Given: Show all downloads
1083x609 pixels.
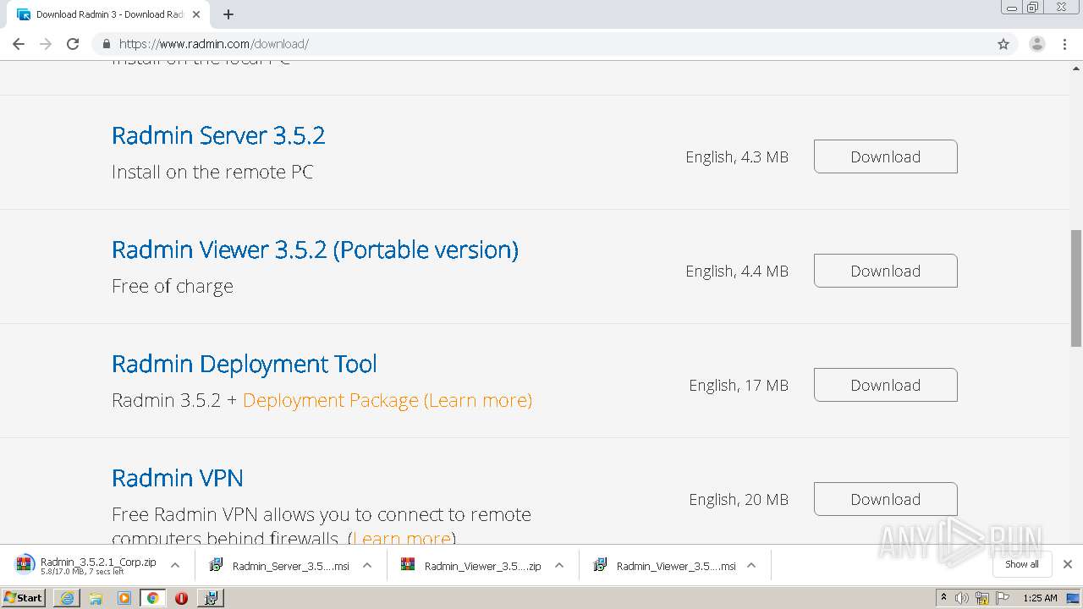Looking at the screenshot, I should [x=1022, y=564].
